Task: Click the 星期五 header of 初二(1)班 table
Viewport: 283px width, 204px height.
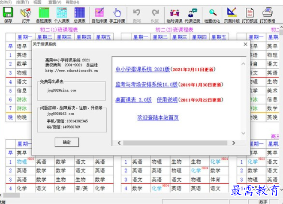Action: point(104,37)
